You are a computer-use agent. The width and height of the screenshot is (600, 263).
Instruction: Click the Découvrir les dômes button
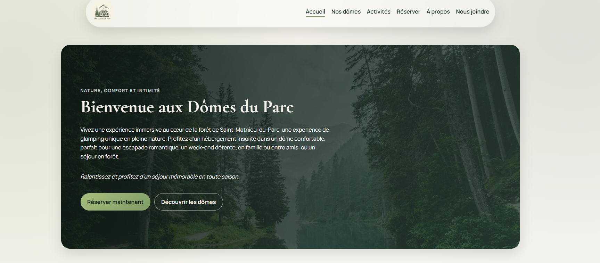[x=189, y=202]
